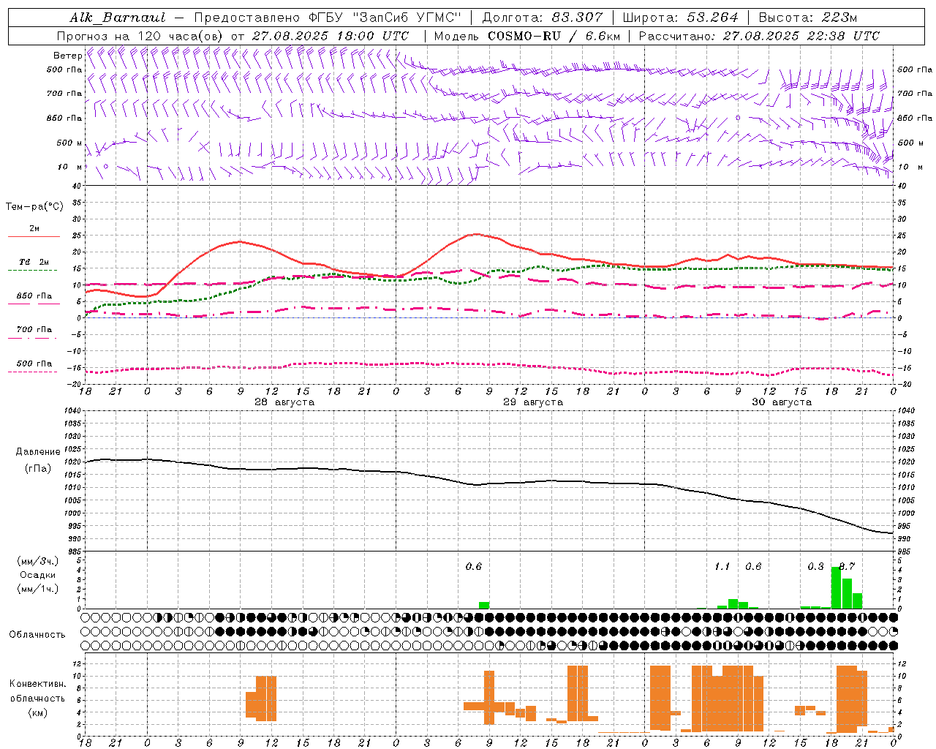Select the text Предоставлено ФГБУ "ЗапСиб УГМС"
The image size is (936, 749).
pos(326,18)
